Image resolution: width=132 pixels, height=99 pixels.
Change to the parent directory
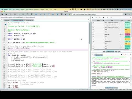click(x=130, y=14)
